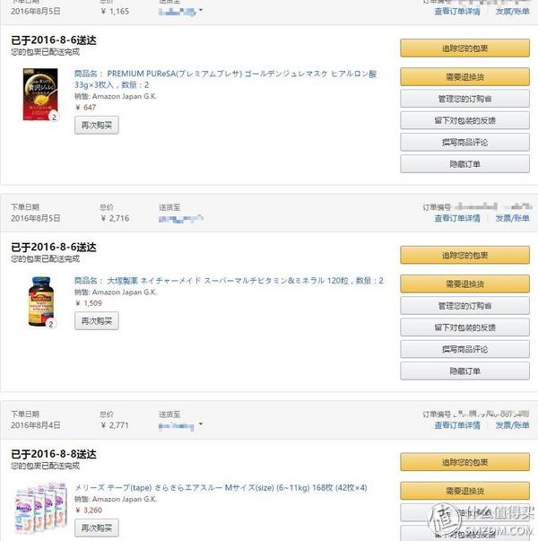Click 留下对包装的反馈 for the vitamin order

point(464,327)
